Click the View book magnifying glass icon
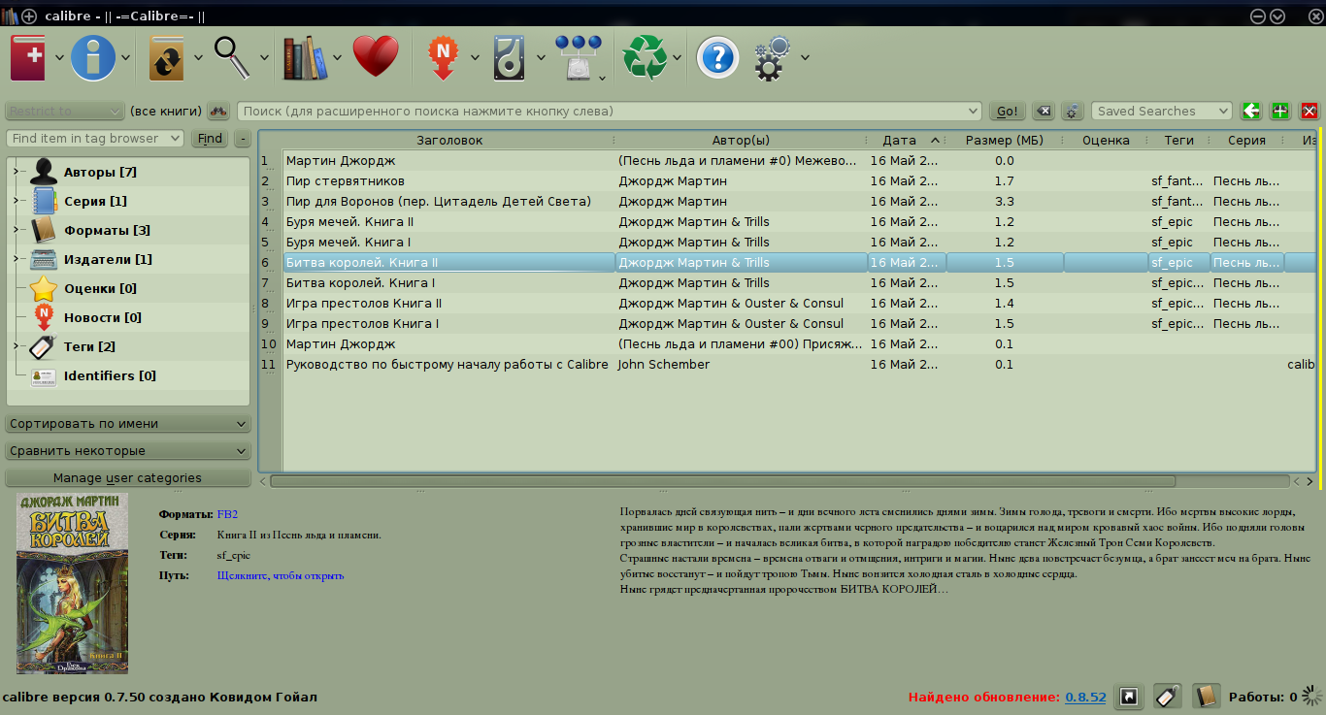The width and height of the screenshot is (1326, 715). tap(233, 57)
